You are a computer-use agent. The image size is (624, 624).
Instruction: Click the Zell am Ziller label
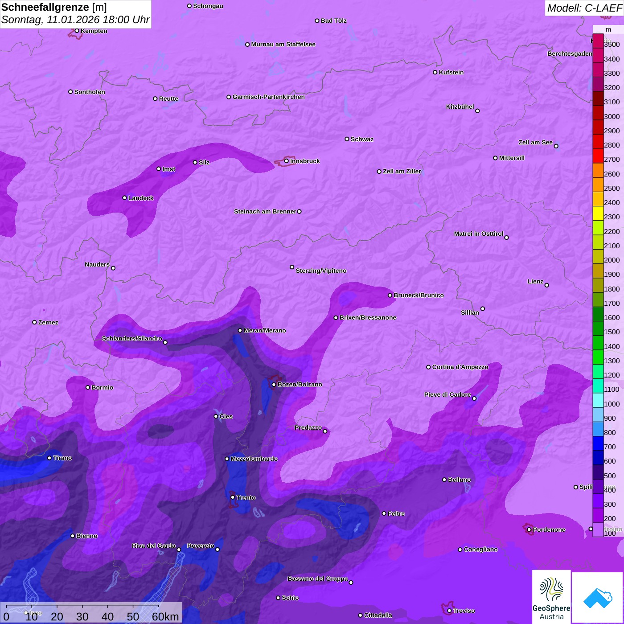pos(402,171)
